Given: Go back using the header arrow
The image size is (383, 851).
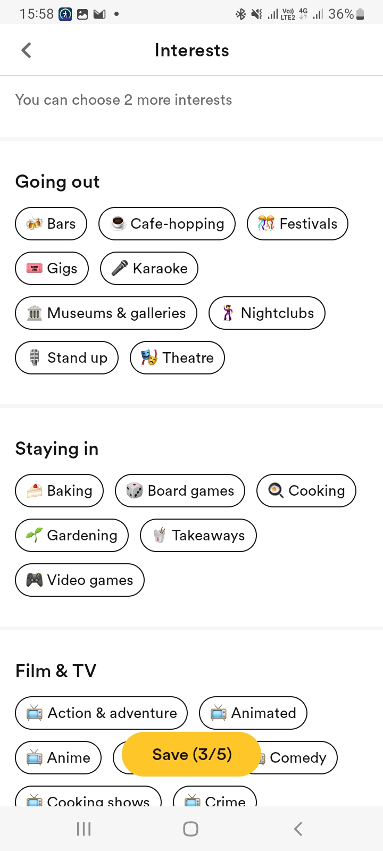Looking at the screenshot, I should (26, 51).
